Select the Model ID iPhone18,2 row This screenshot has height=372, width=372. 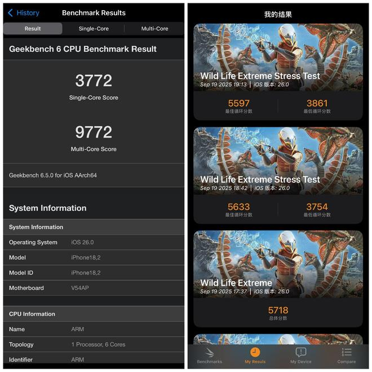click(x=94, y=273)
